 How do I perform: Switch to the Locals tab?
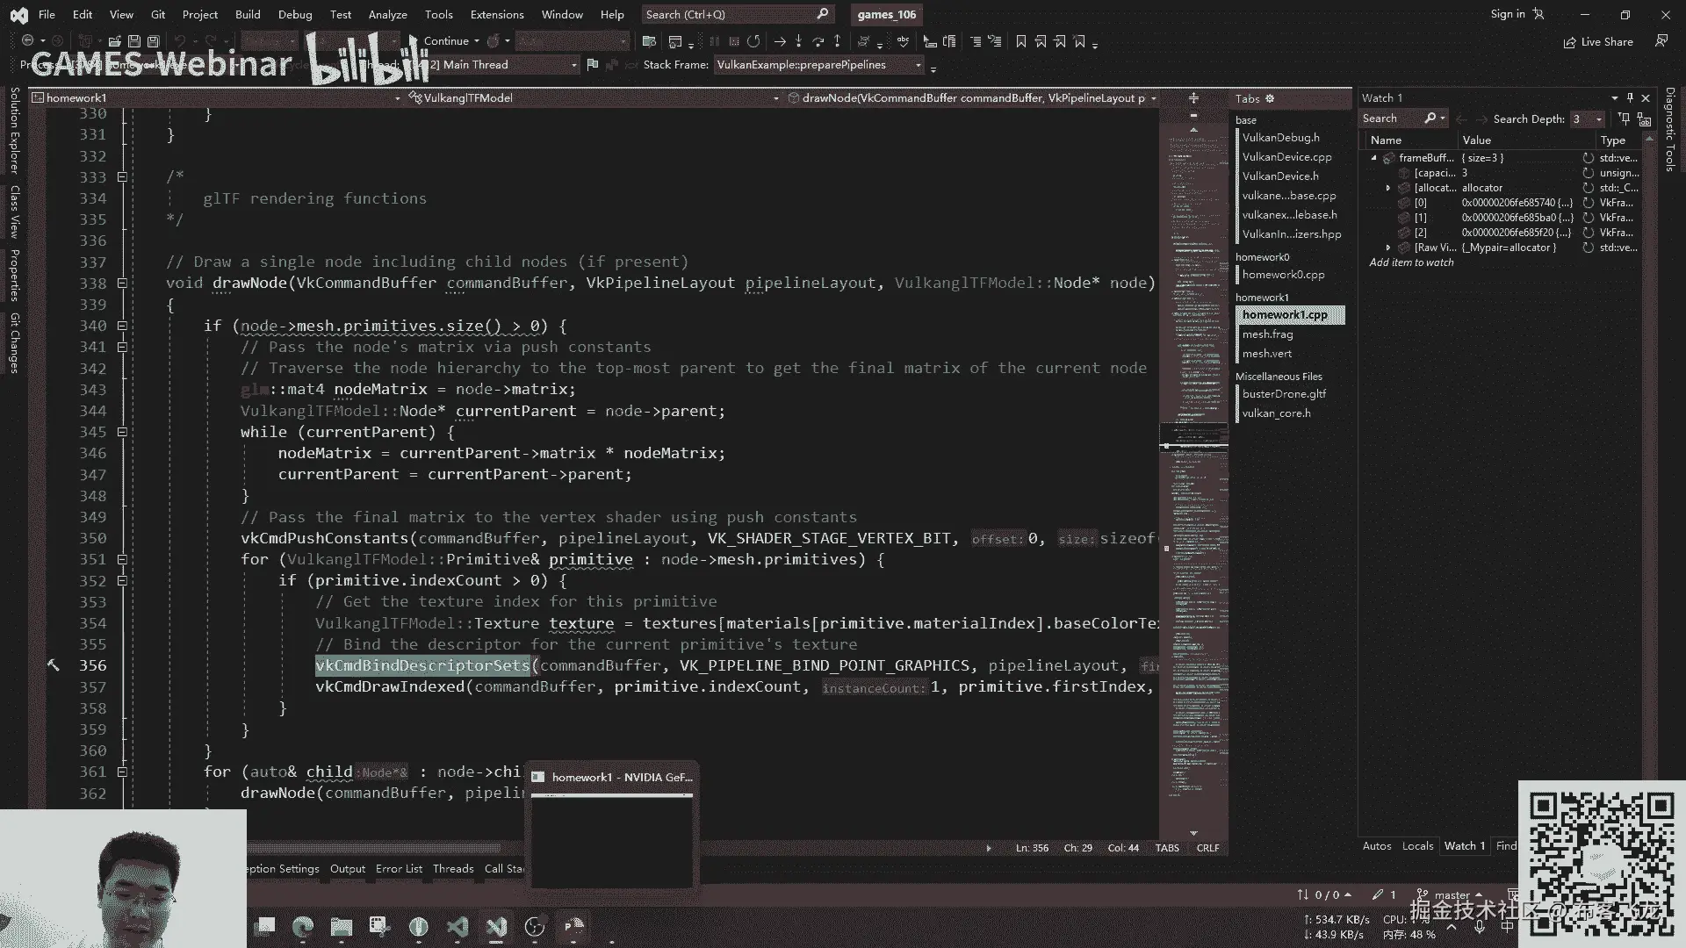pos(1417,846)
